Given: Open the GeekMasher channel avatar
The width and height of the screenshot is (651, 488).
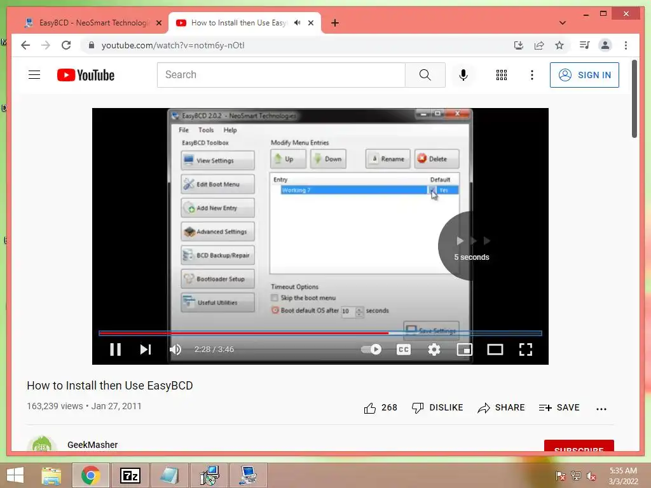Looking at the screenshot, I should click(41, 444).
